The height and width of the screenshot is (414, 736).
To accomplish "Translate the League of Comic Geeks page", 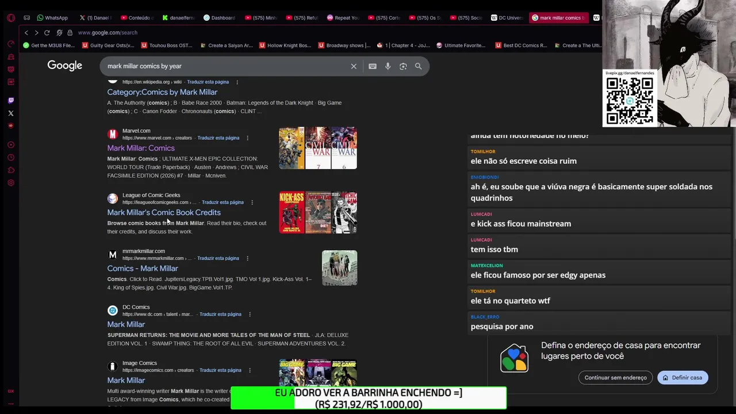I will tap(223, 202).
